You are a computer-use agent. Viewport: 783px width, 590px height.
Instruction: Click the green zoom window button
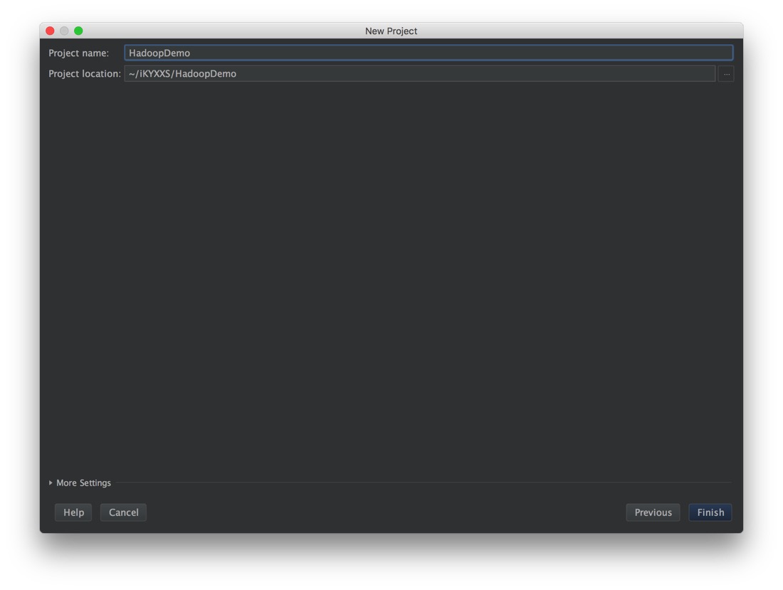(78, 31)
